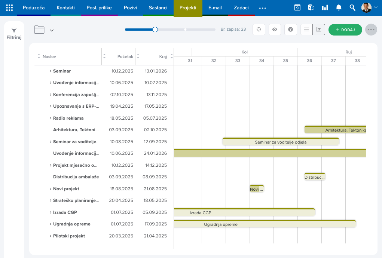This screenshot has height=258, width=382.
Task: Open the calendar icon in top bar
Action: (297, 8)
